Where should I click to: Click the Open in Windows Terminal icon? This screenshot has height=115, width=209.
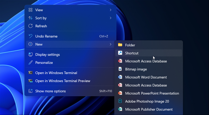[31, 73]
